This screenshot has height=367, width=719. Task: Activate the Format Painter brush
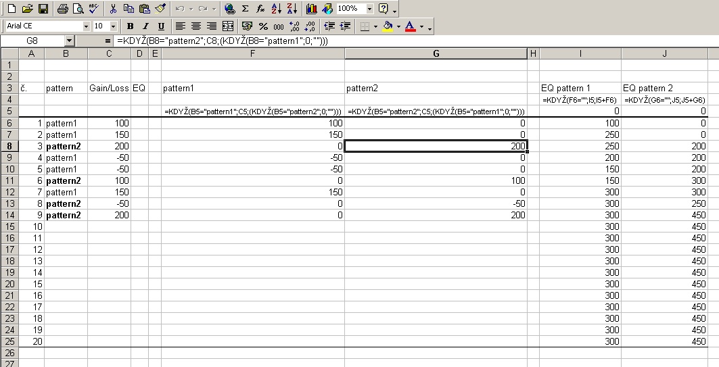tap(160, 8)
